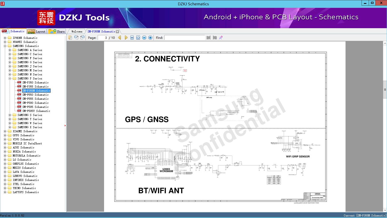Collapse the SAMSUNG P Series folder
387x218 pixels.
pyautogui.click(x=10, y=78)
